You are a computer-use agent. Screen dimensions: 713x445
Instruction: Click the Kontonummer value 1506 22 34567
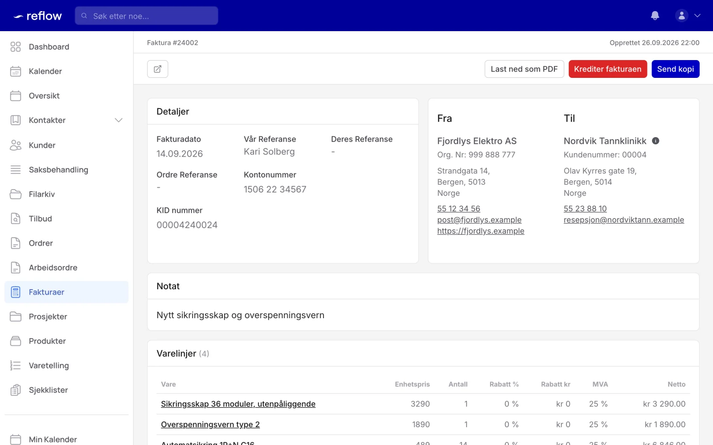(x=275, y=190)
